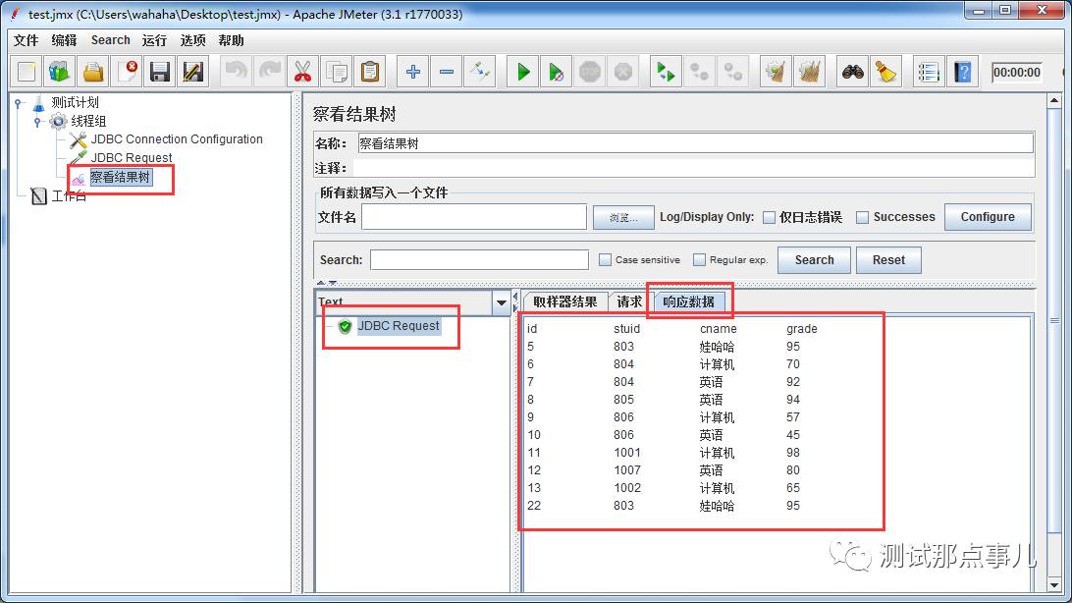Image resolution: width=1072 pixels, height=603 pixels.
Task: Start the test with green play icon
Action: click(523, 72)
